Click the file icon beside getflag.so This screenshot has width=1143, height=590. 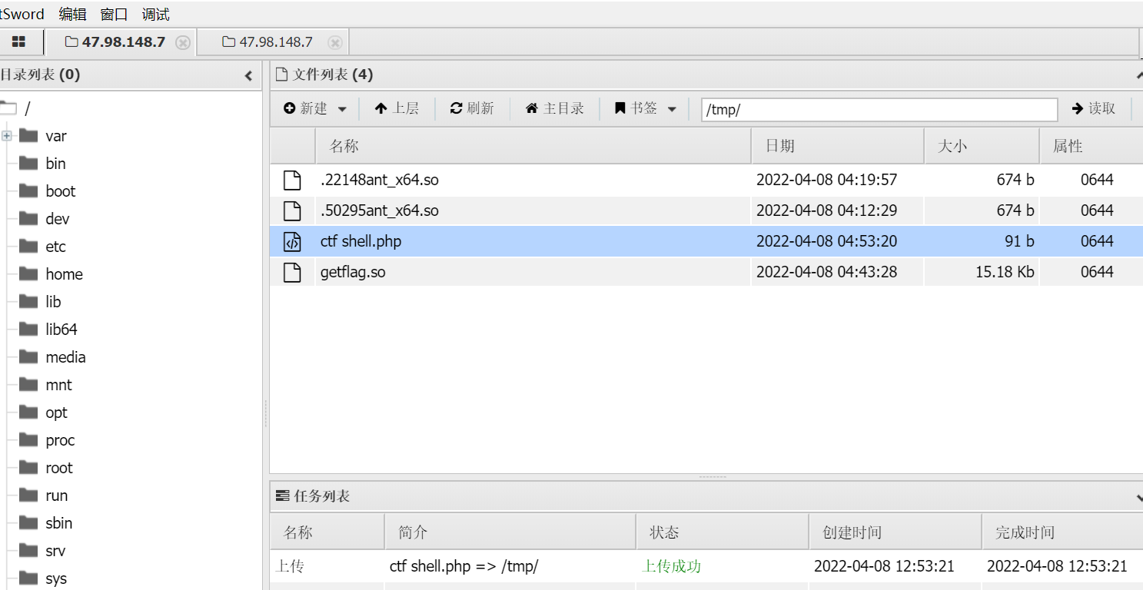pos(293,271)
